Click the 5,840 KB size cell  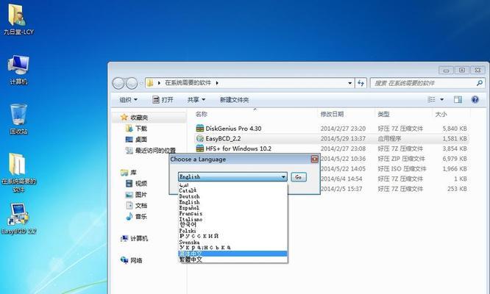pyautogui.click(x=455, y=129)
